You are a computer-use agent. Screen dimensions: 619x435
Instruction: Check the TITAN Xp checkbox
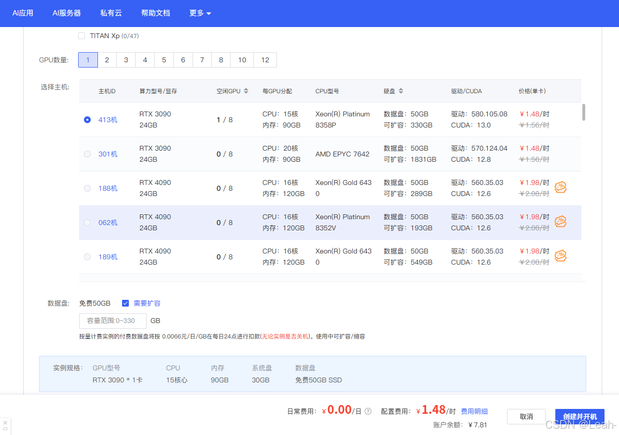[82, 36]
